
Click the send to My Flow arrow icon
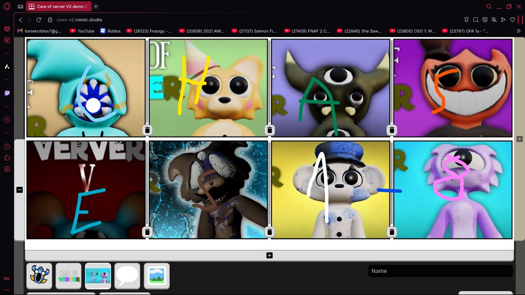click(x=503, y=20)
